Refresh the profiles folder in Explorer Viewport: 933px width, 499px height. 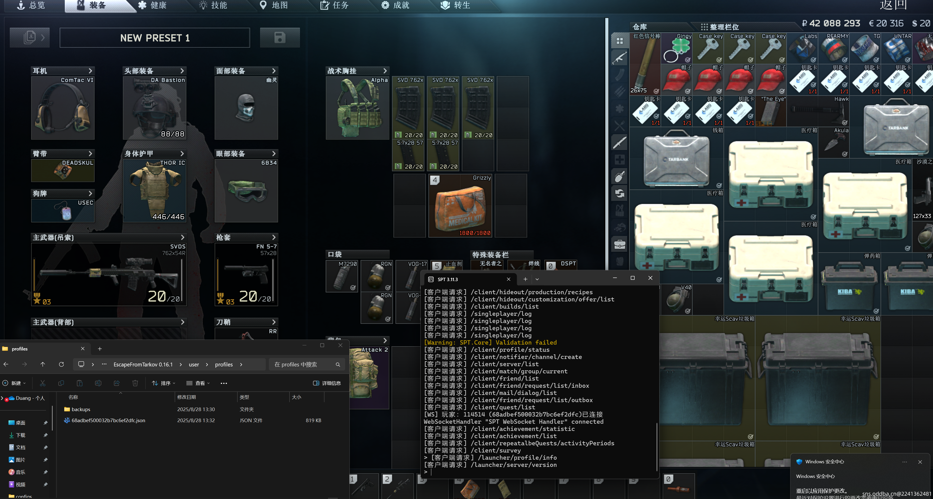pyautogui.click(x=61, y=364)
